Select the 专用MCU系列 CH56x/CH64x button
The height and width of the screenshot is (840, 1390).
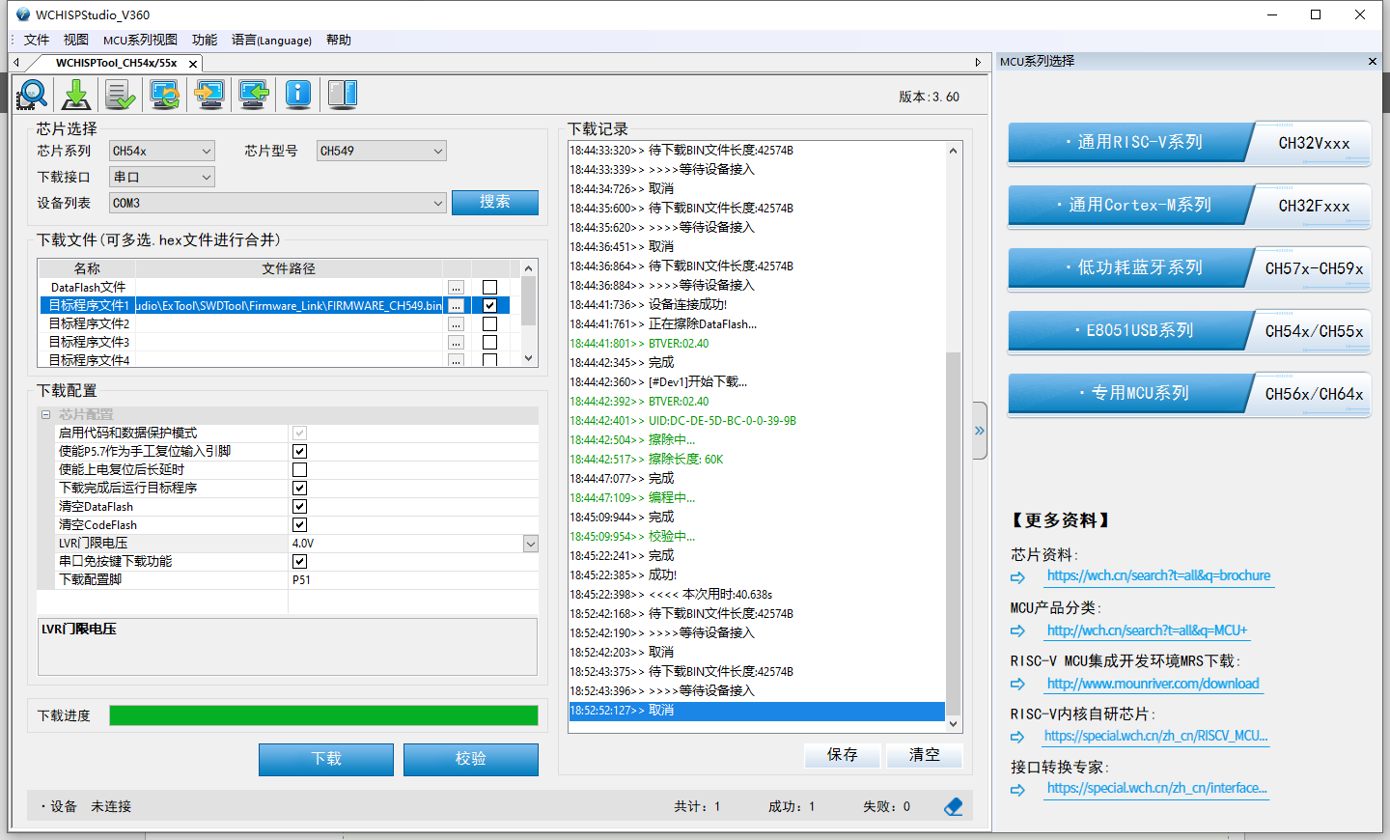(x=1189, y=394)
